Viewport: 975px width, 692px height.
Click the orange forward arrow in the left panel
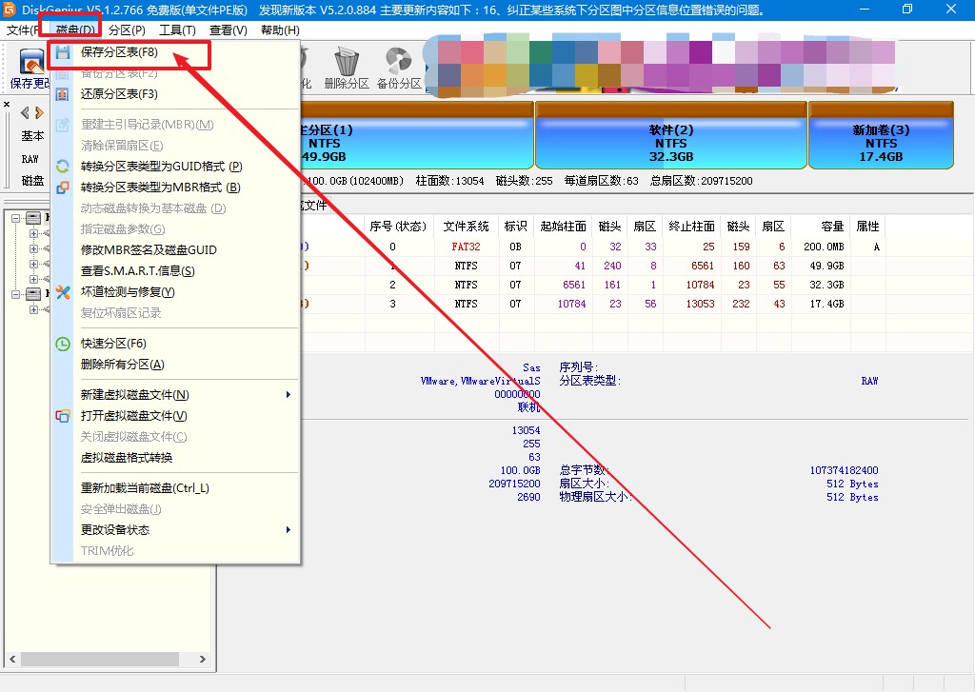tap(39, 112)
